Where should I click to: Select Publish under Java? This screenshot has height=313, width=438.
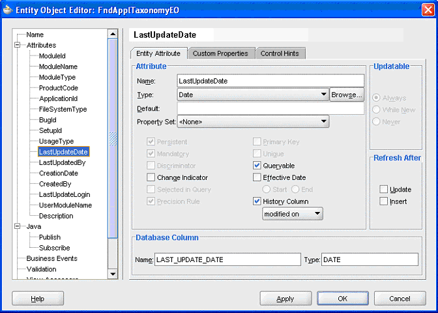pos(50,237)
